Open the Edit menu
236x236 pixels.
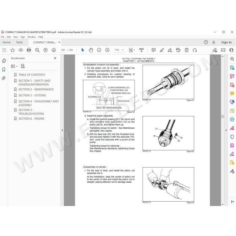click(x=9, y=37)
